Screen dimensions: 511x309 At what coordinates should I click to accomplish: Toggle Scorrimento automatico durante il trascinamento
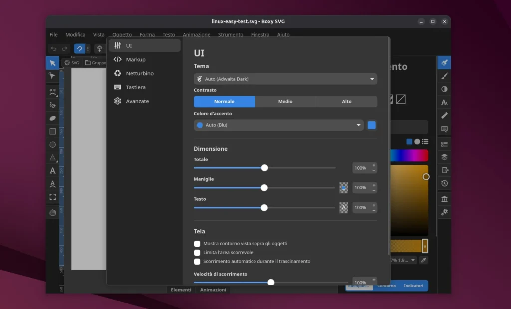point(197,261)
